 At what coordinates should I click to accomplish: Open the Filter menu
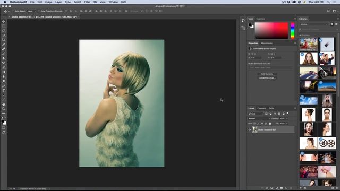pos(87,2)
